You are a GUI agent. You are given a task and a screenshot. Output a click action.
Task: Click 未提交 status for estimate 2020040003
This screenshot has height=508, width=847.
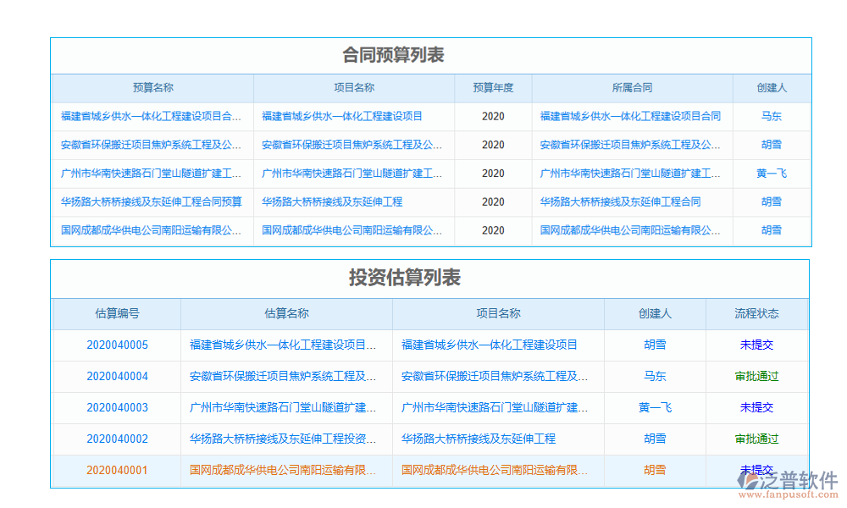757,407
